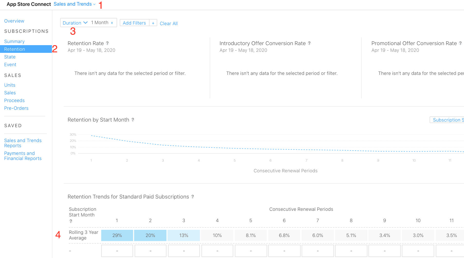Open help for Promotional Offer Conversion Rate
464x258 pixels.
[460, 43]
